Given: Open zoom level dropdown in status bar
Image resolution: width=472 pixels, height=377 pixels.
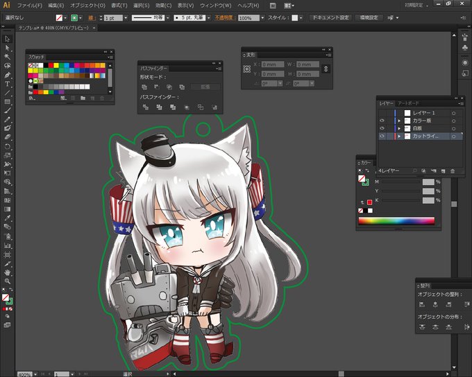Looking at the screenshot, I should (35, 374).
